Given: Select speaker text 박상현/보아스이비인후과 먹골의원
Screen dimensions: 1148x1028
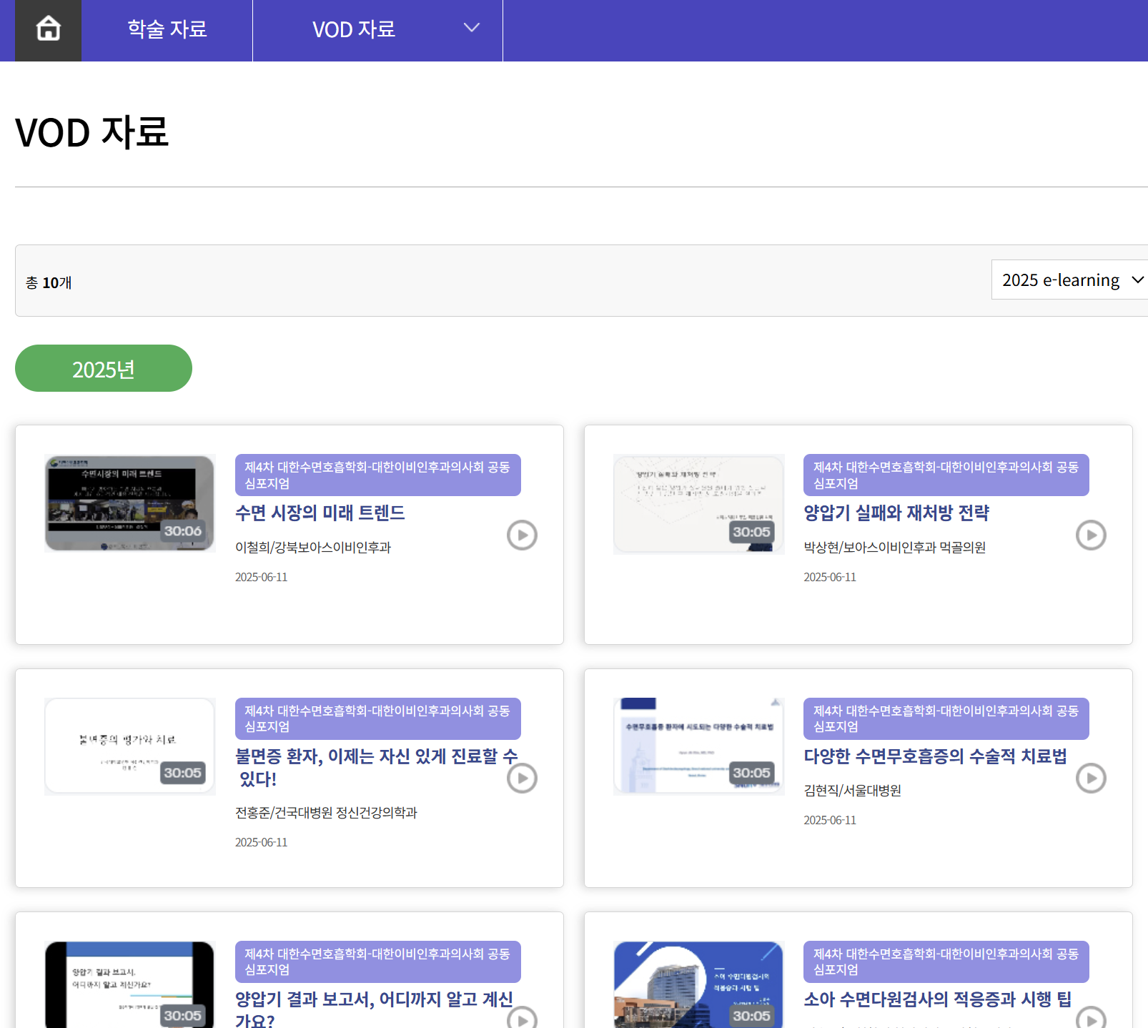Looking at the screenshot, I should pos(895,547).
